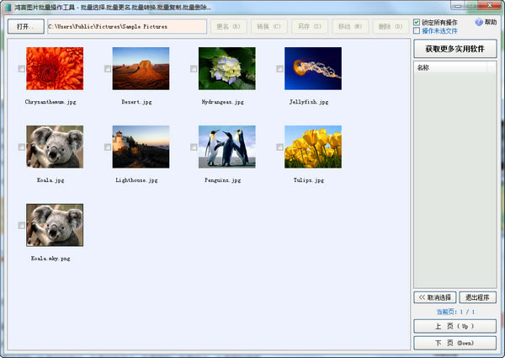The height and width of the screenshot is (358, 505).
Task: Click the << 取消选择 deselect button
Action: 434,297
